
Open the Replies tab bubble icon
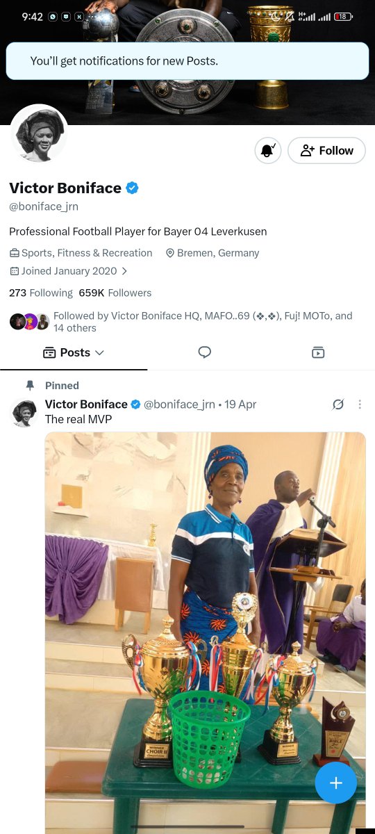click(x=204, y=352)
